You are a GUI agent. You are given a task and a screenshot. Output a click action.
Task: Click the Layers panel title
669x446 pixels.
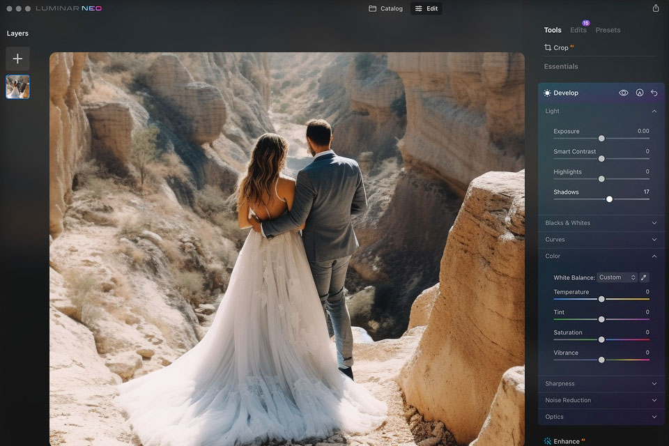click(x=17, y=33)
